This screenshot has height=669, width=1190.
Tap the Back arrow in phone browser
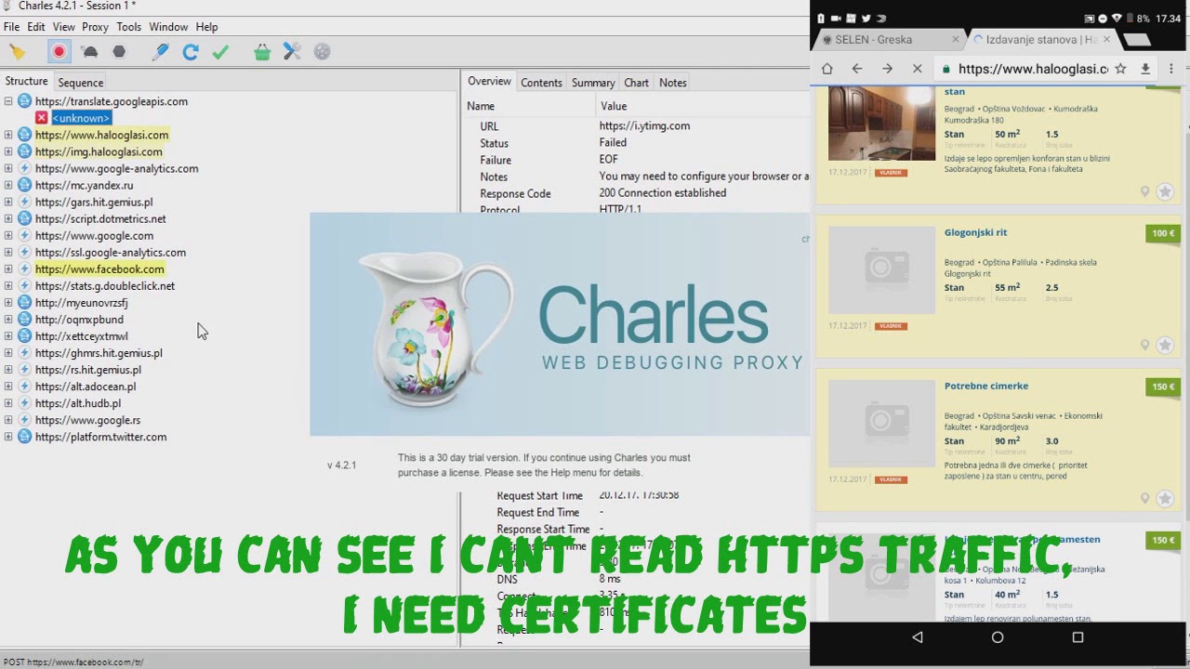pyautogui.click(x=857, y=69)
